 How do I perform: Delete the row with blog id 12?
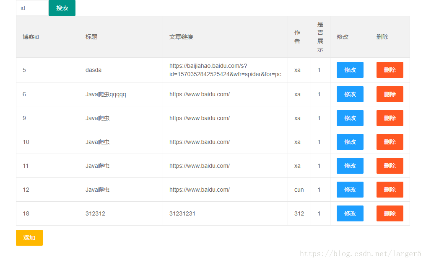[x=390, y=189]
